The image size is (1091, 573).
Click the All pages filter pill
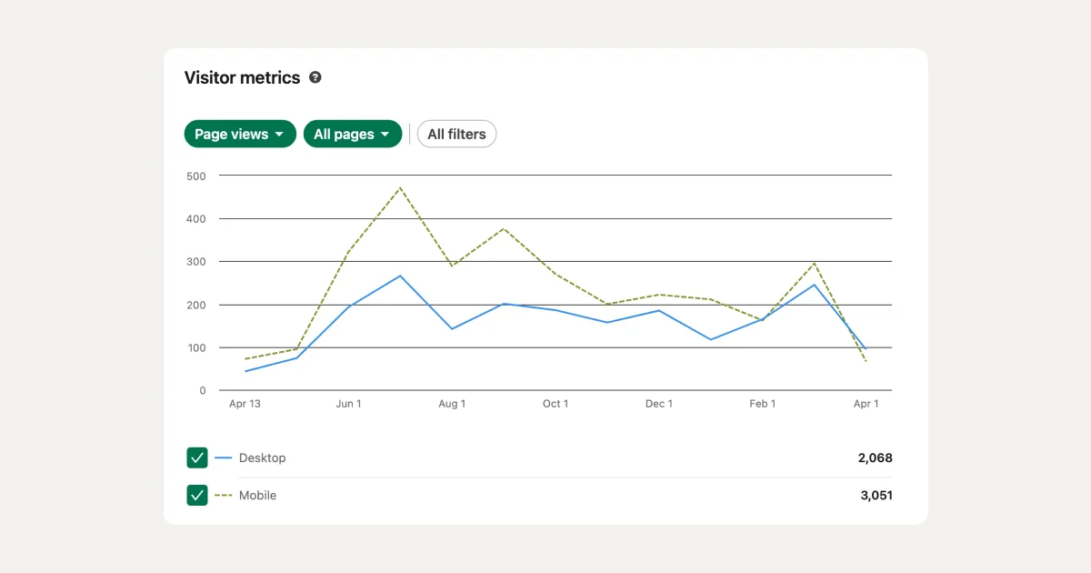click(353, 134)
